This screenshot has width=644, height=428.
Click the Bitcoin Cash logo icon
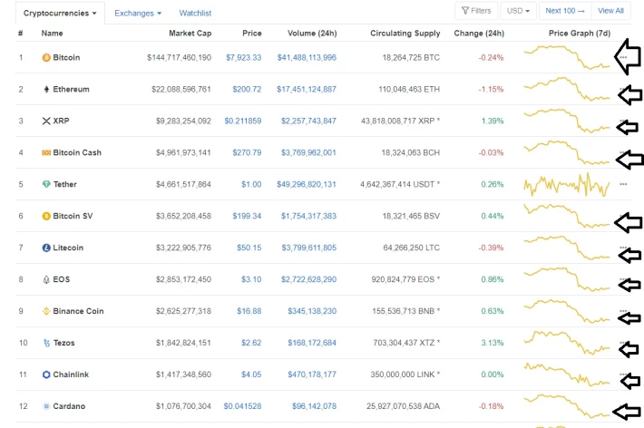[46, 152]
